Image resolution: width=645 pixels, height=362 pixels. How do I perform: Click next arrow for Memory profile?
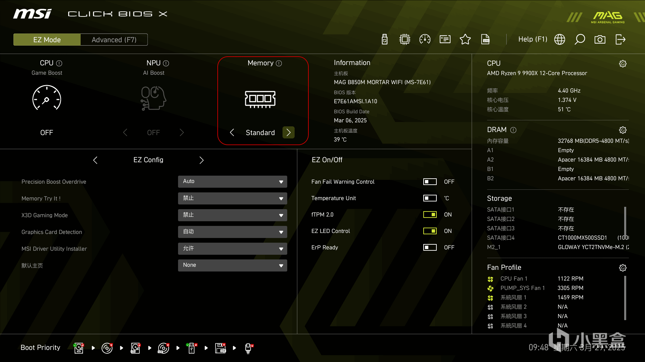pyautogui.click(x=289, y=132)
